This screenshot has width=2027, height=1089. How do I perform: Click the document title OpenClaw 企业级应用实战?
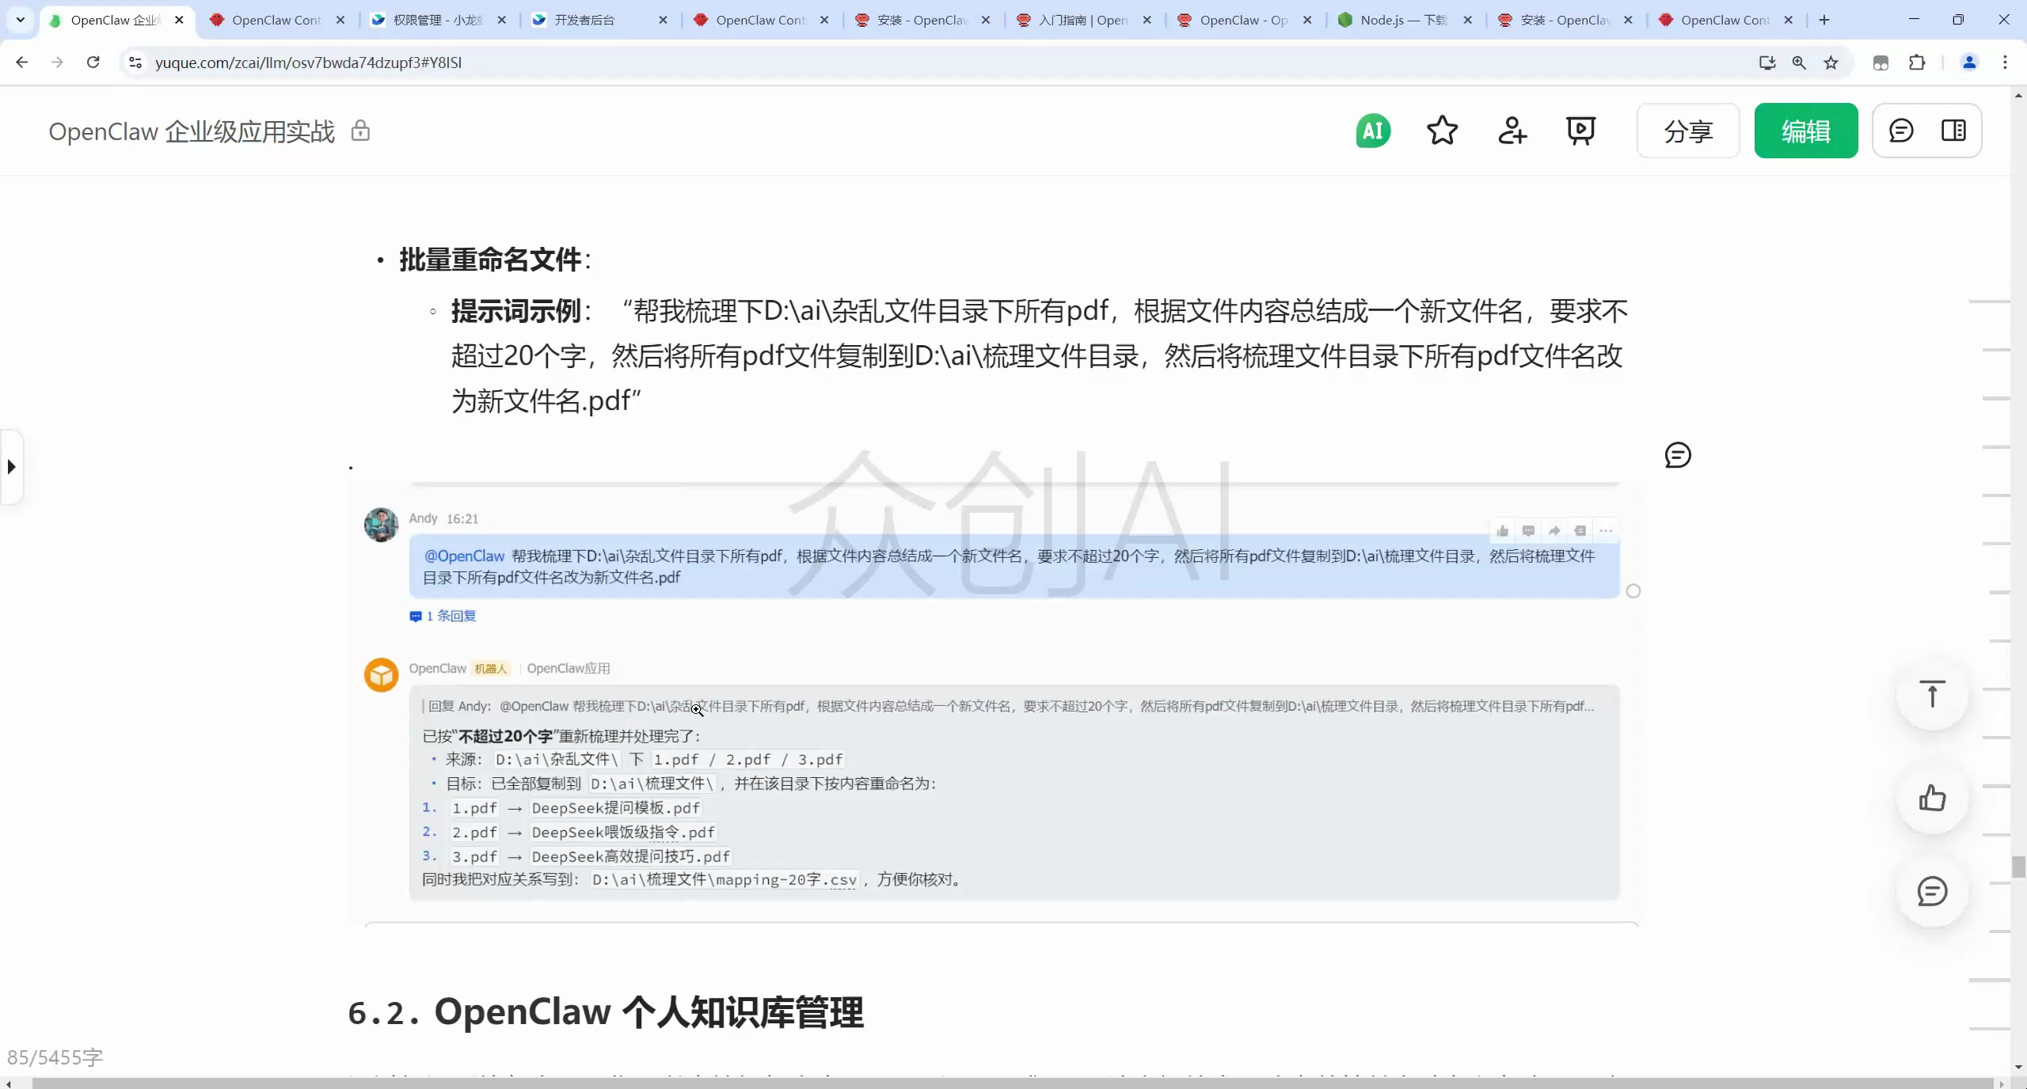(192, 131)
